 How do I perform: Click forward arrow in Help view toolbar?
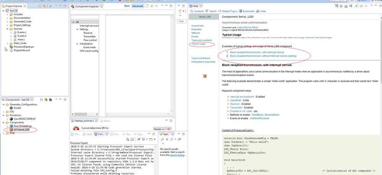(x=366, y=6)
